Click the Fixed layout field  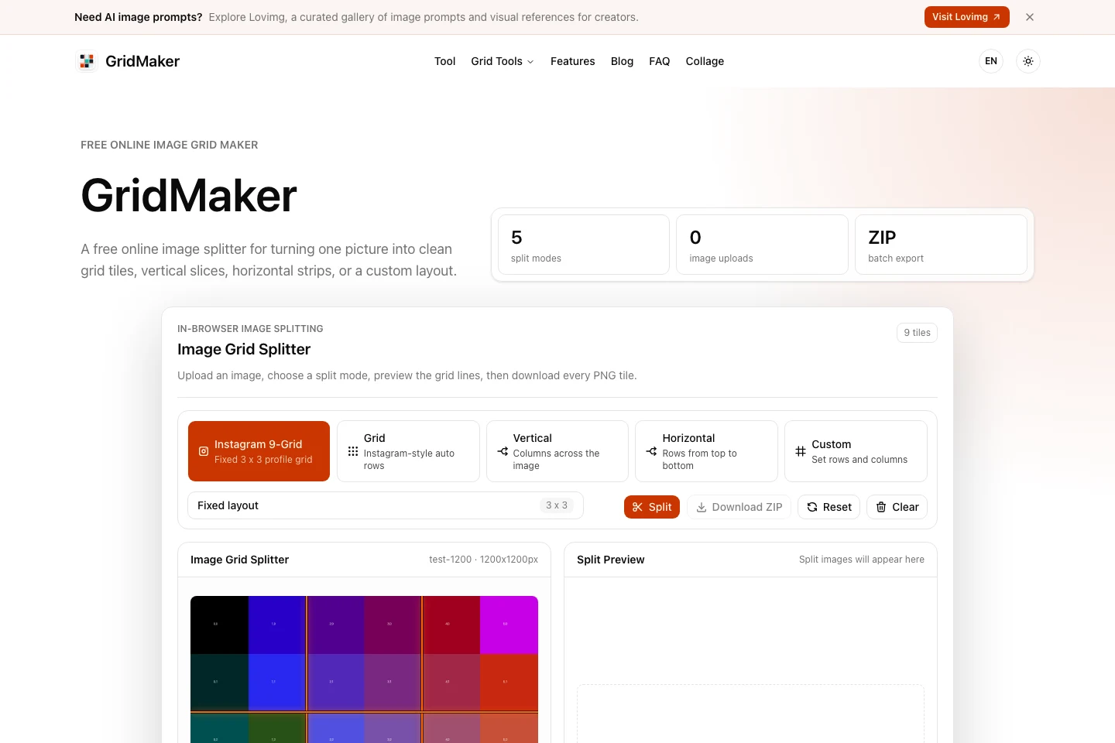[x=386, y=505]
